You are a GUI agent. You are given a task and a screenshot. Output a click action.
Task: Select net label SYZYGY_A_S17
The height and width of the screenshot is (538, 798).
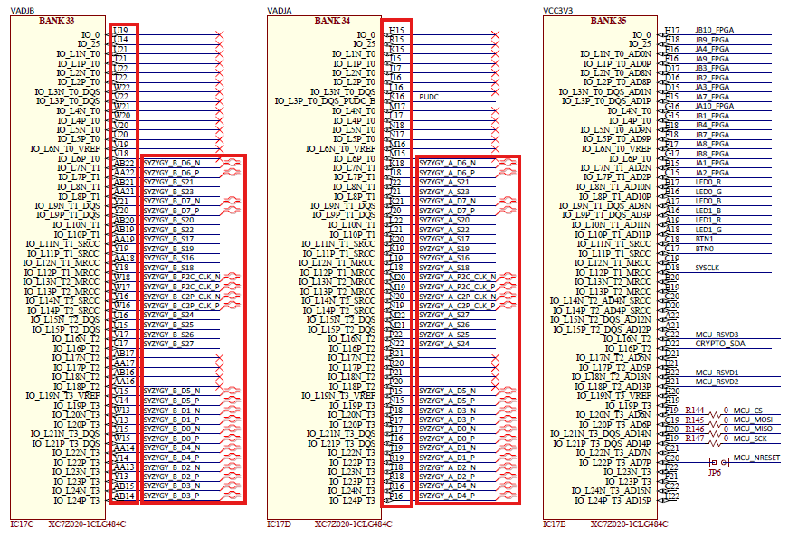click(x=444, y=239)
